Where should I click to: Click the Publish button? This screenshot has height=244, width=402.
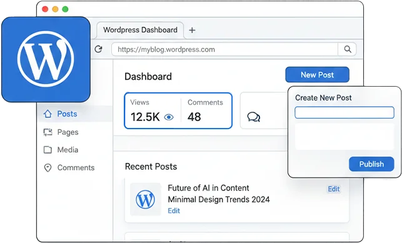click(371, 164)
